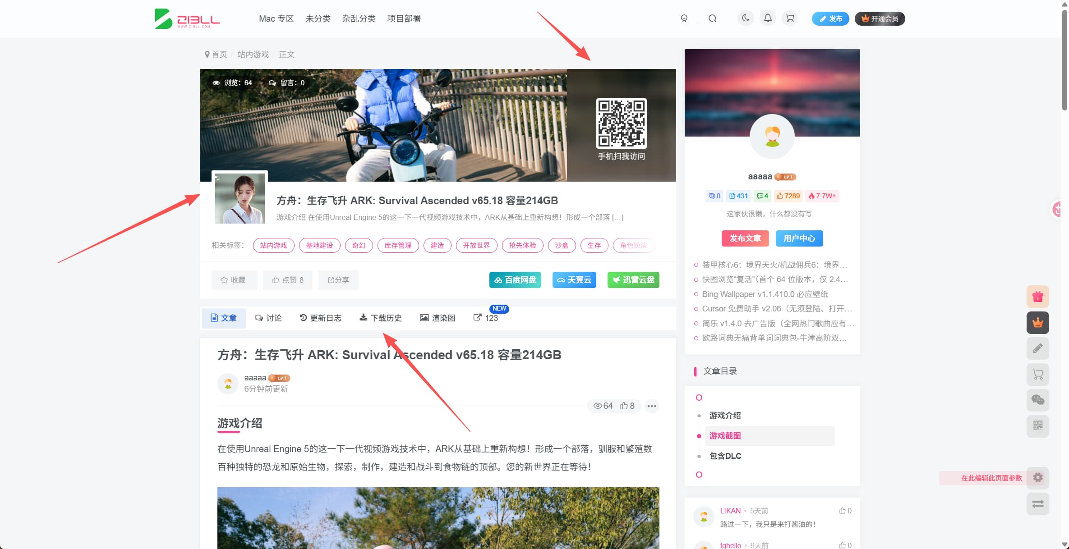This screenshot has width=1069, height=549.
Task: Click the article cover portrait thumbnail
Action: [240, 197]
